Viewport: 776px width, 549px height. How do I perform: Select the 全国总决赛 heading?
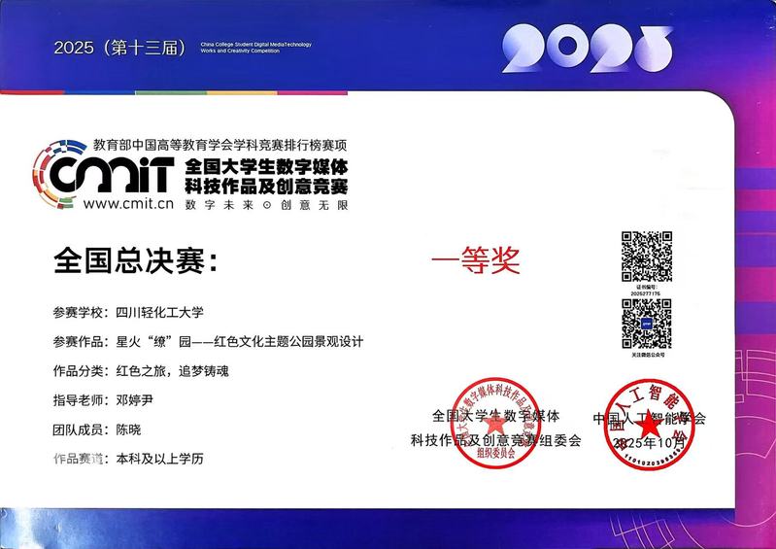[x=137, y=262]
